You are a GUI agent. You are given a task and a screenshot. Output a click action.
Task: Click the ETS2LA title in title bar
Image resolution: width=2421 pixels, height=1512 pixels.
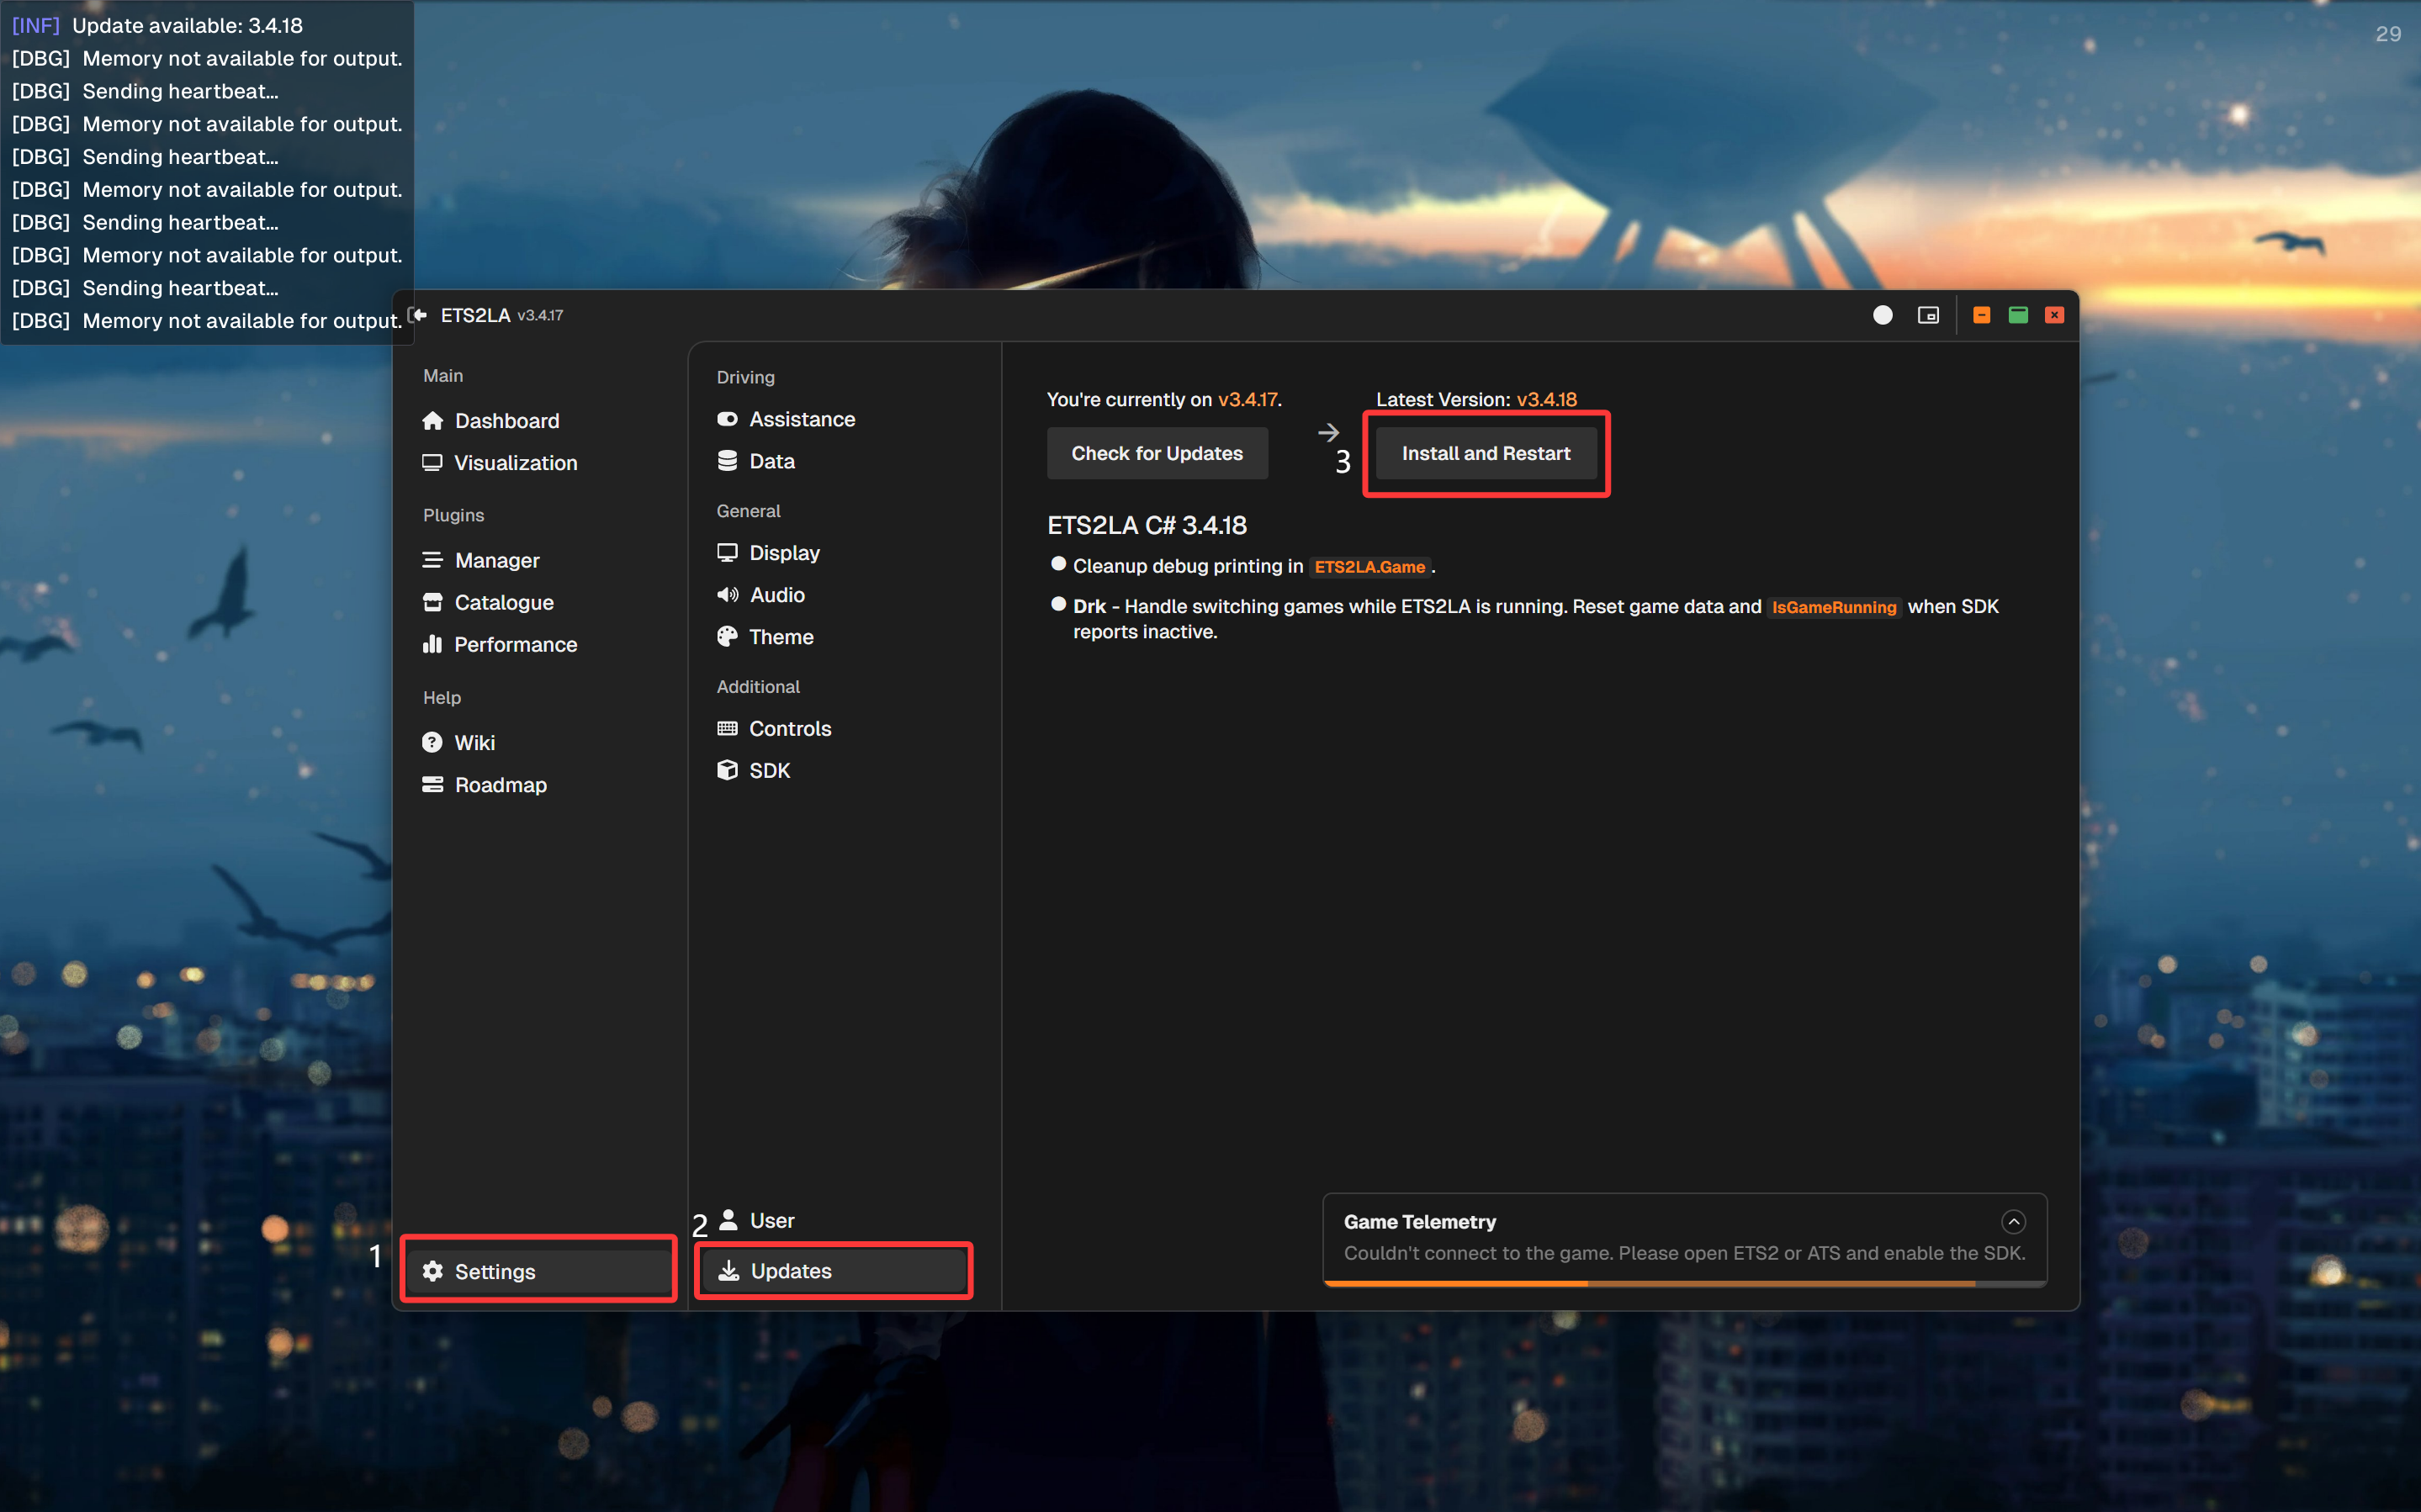[x=476, y=315]
